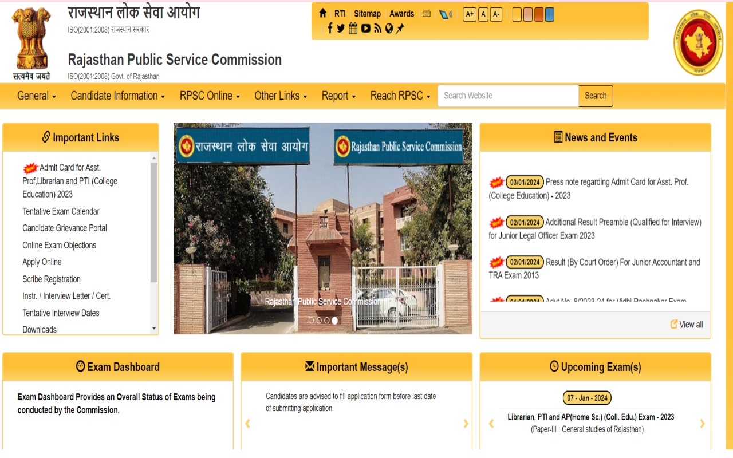Click the Search Website input field

tap(509, 96)
